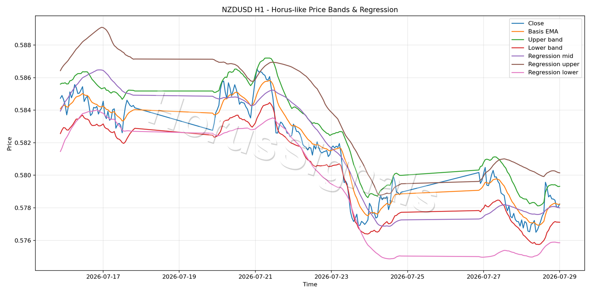Click the pink Regression lower legend swatch
Image resolution: width=591 pixels, height=295 pixels.
518,73
